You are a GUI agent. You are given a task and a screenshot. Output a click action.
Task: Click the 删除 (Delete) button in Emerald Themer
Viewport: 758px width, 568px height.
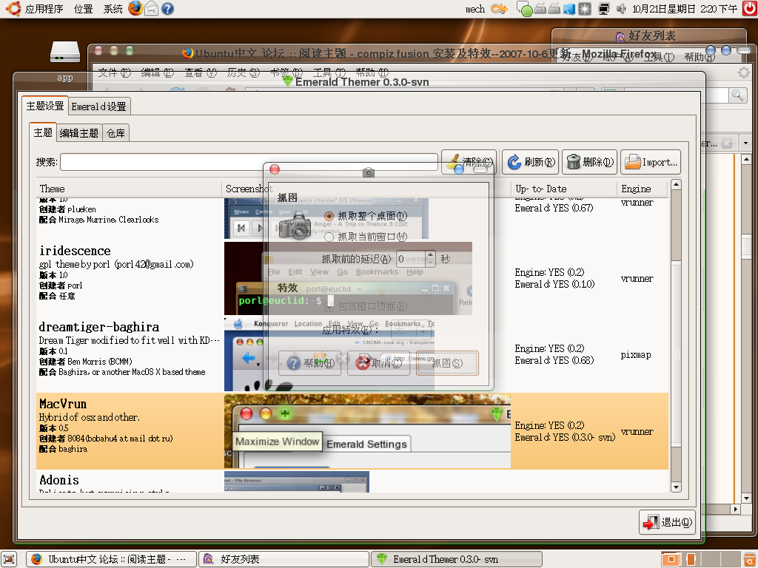589,162
